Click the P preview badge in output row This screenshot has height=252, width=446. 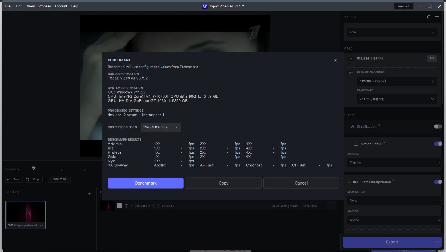[x=119, y=206]
